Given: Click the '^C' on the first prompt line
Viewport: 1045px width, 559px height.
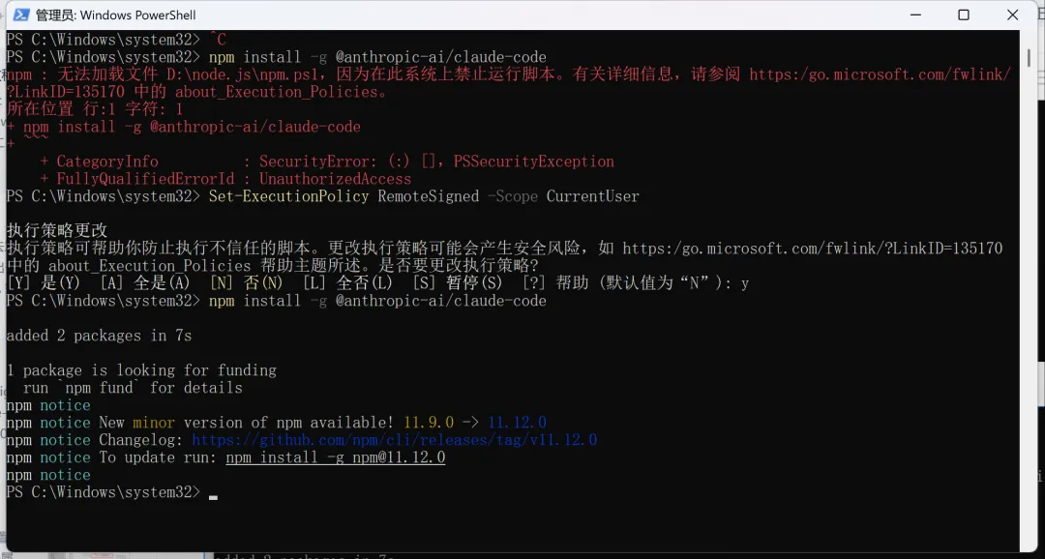Looking at the screenshot, I should [x=218, y=40].
